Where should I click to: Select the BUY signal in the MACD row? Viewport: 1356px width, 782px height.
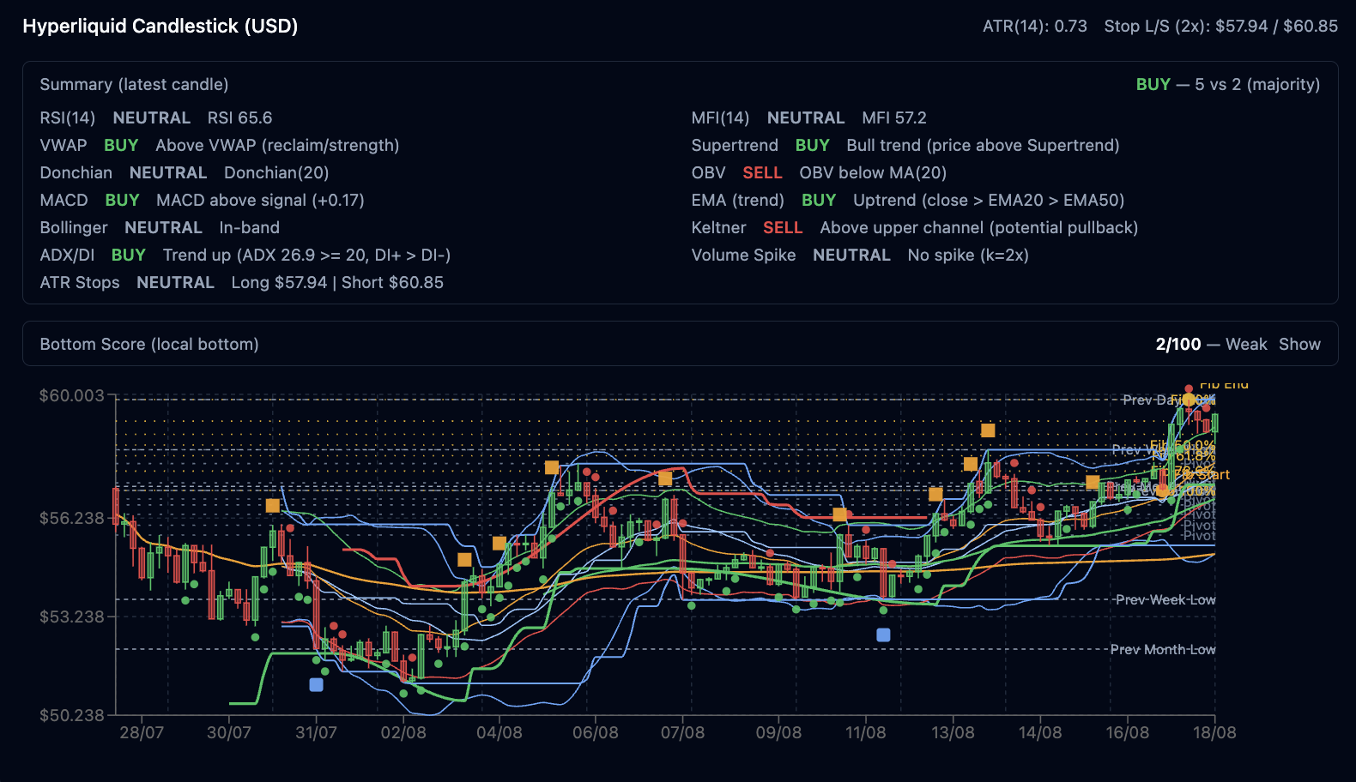click(x=122, y=200)
